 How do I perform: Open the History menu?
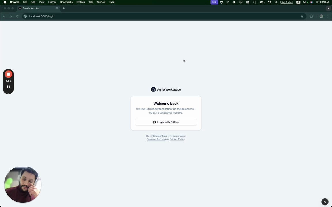tap(52, 2)
